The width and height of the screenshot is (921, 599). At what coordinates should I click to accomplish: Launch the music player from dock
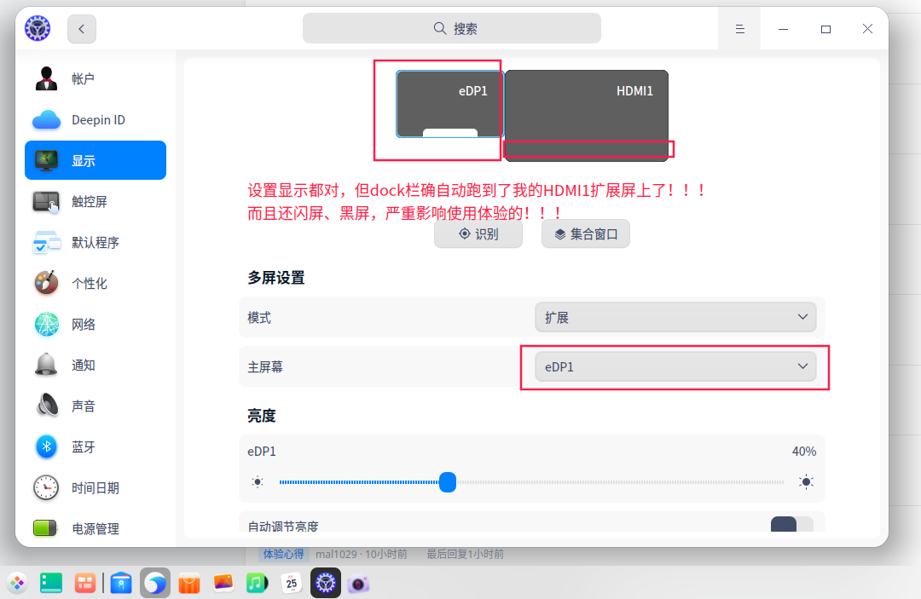(258, 583)
